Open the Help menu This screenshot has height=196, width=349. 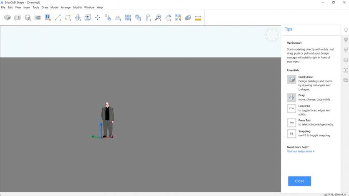(x=100, y=8)
